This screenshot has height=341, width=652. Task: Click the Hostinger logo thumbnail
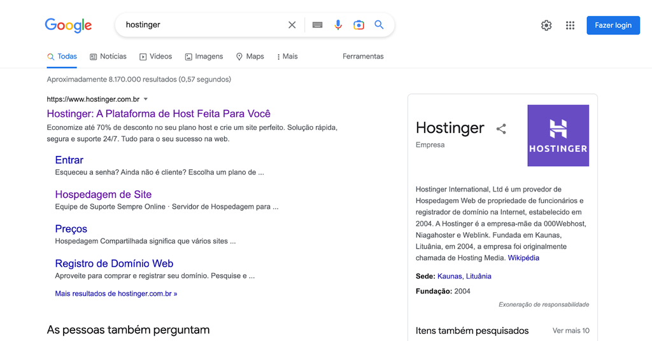558,136
